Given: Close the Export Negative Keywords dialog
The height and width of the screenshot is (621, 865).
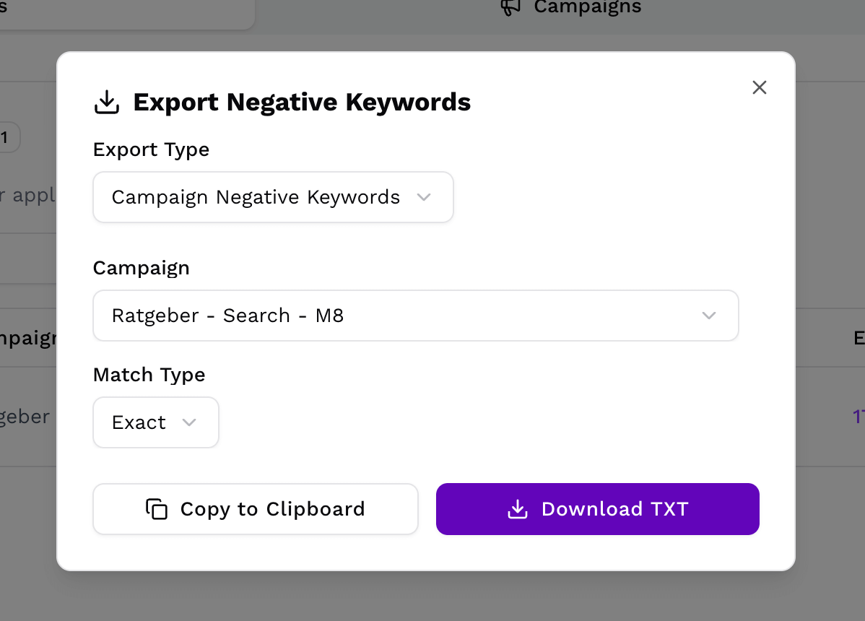Looking at the screenshot, I should [759, 87].
